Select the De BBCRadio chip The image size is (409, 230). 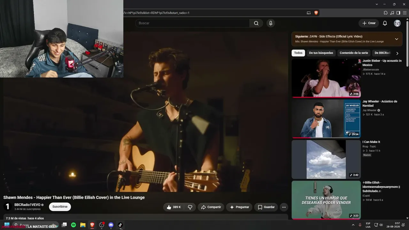coord(382,53)
